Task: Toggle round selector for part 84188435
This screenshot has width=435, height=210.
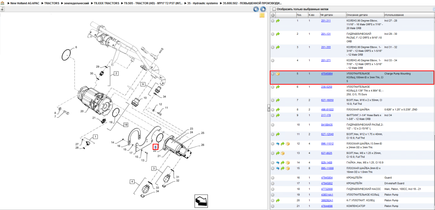Action: [x=273, y=125]
